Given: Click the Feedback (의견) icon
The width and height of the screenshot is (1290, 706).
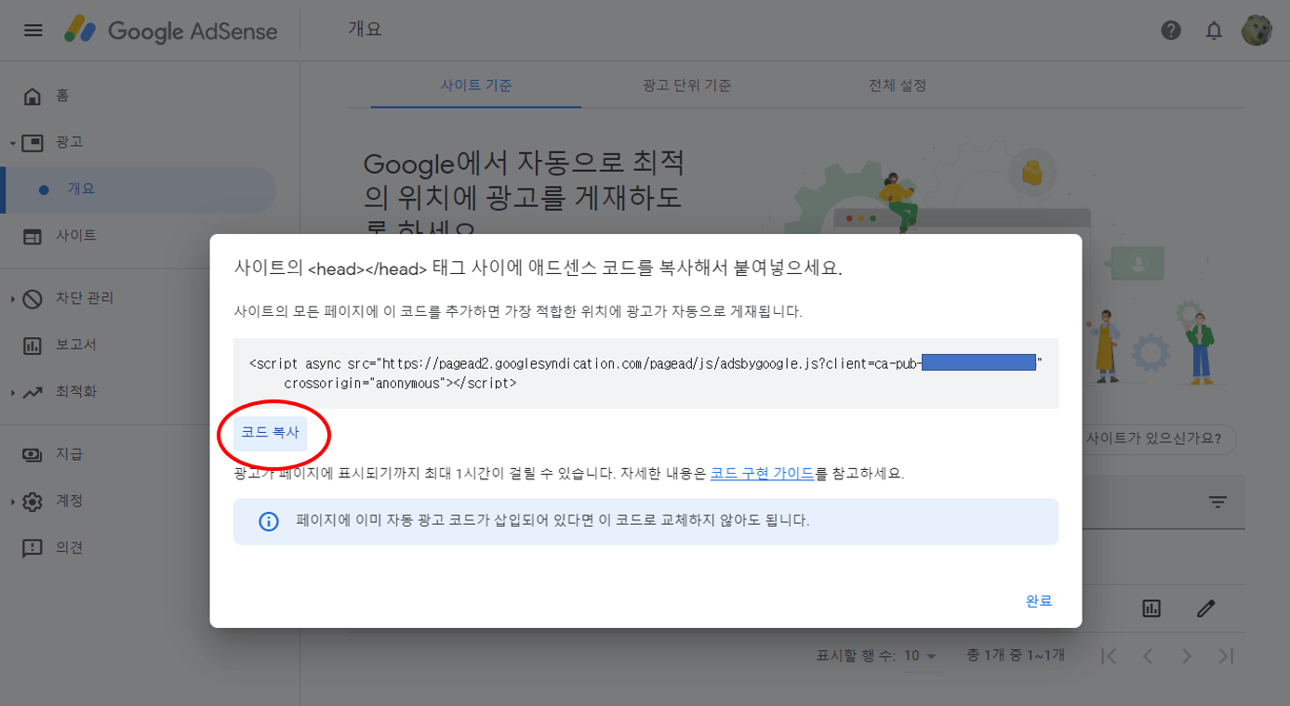Looking at the screenshot, I should (x=33, y=548).
